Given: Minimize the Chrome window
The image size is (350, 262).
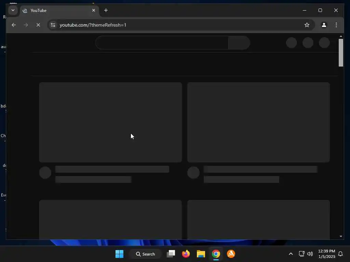Looking at the screenshot, I should click(x=305, y=10).
